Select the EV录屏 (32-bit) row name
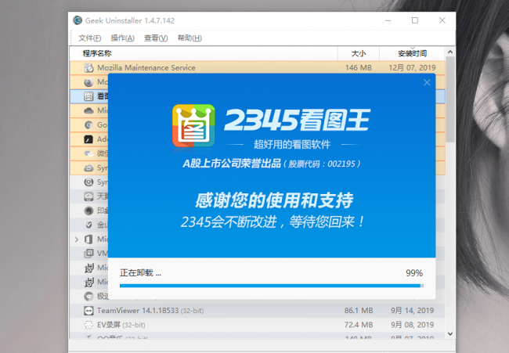This screenshot has height=353, width=509. click(121, 325)
